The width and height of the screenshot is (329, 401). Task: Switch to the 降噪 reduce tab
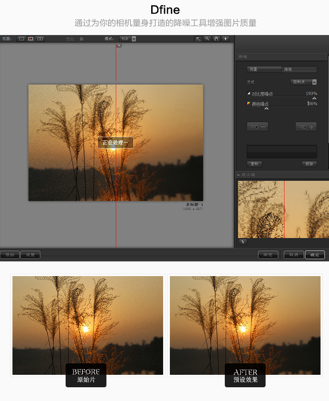coord(299,69)
